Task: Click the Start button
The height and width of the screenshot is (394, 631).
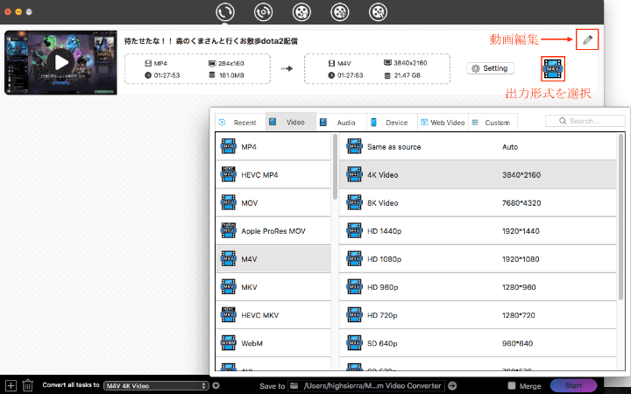Action: coord(573,385)
